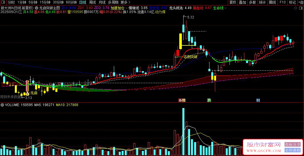Click the diamond icon above the chart
The image size is (304, 156).
295,8
